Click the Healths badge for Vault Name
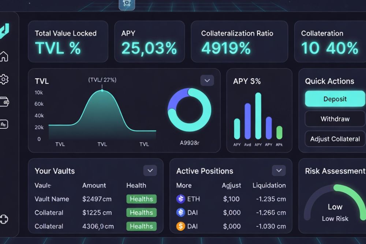 [141, 199]
